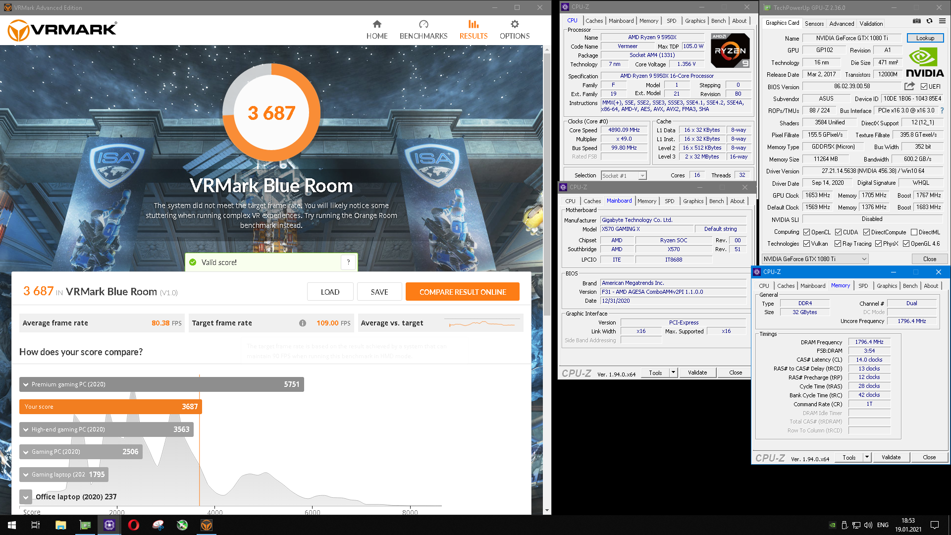Toggle CUDA checkbox

click(x=839, y=232)
